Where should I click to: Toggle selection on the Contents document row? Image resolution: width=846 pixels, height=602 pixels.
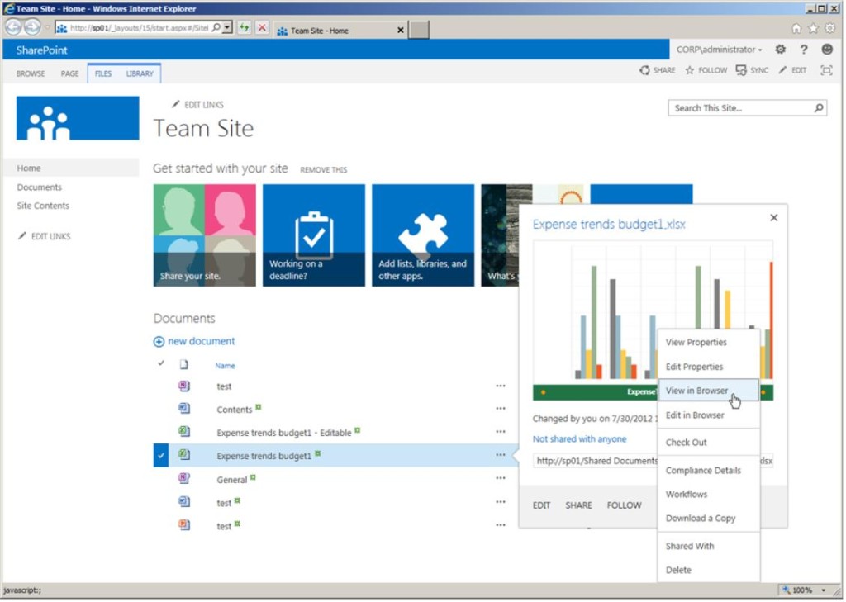pos(160,409)
